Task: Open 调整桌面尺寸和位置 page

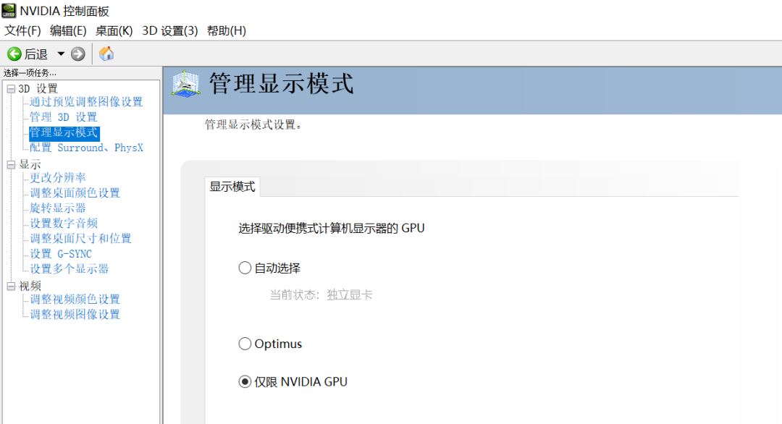Action: (80, 239)
